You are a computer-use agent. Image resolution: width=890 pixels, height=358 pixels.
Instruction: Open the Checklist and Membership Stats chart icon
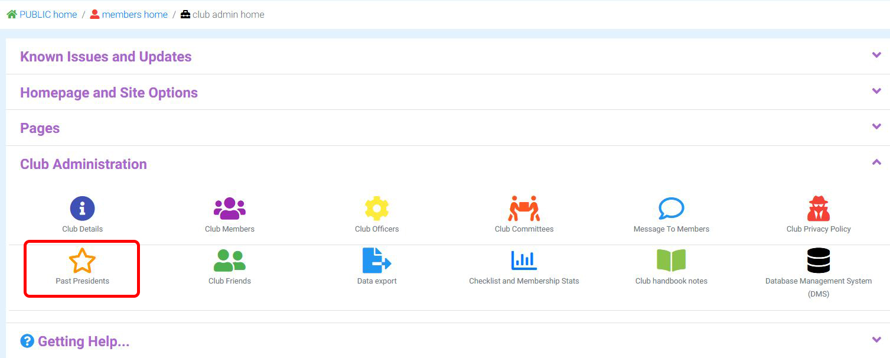[524, 261]
